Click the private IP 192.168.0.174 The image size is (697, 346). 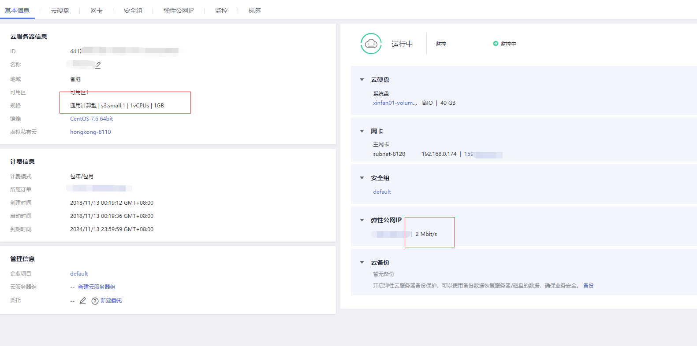(x=439, y=154)
